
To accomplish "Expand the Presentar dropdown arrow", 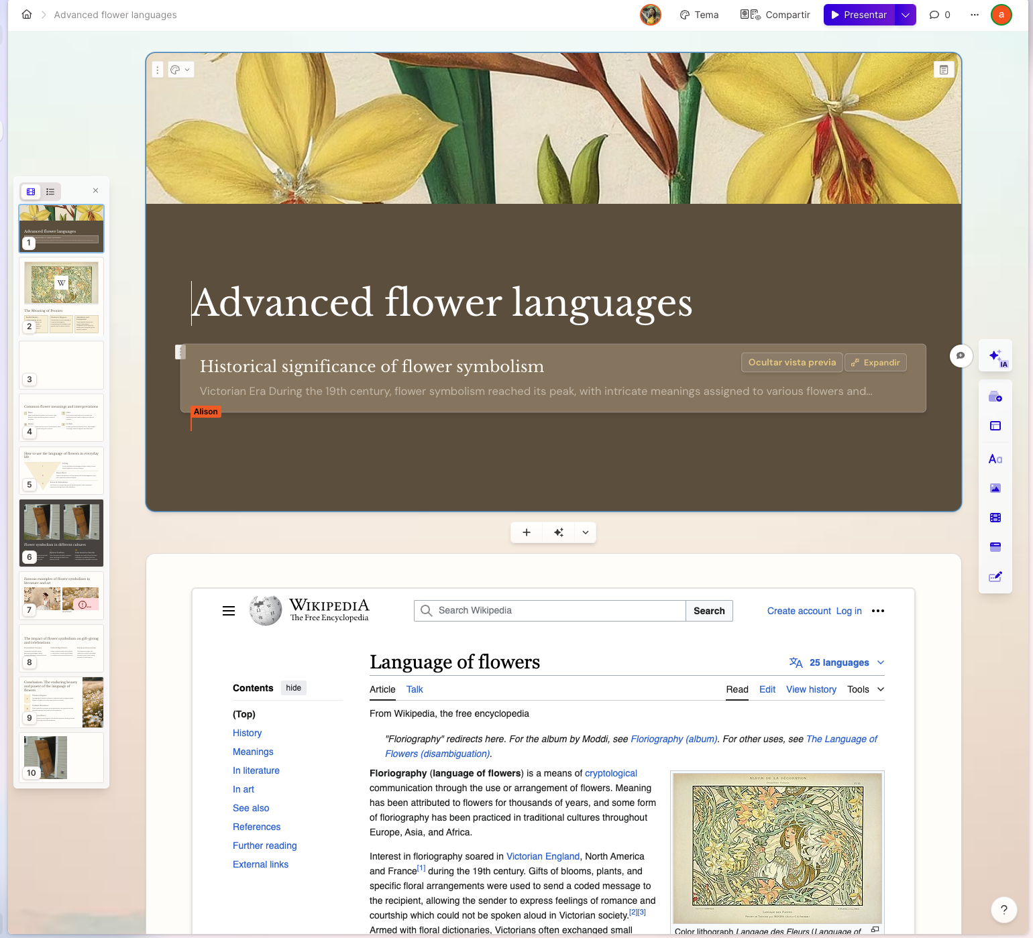I will [906, 15].
